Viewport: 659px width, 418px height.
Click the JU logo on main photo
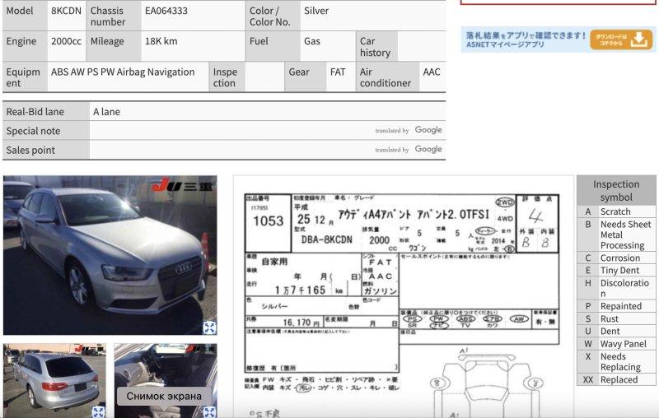click(x=181, y=185)
